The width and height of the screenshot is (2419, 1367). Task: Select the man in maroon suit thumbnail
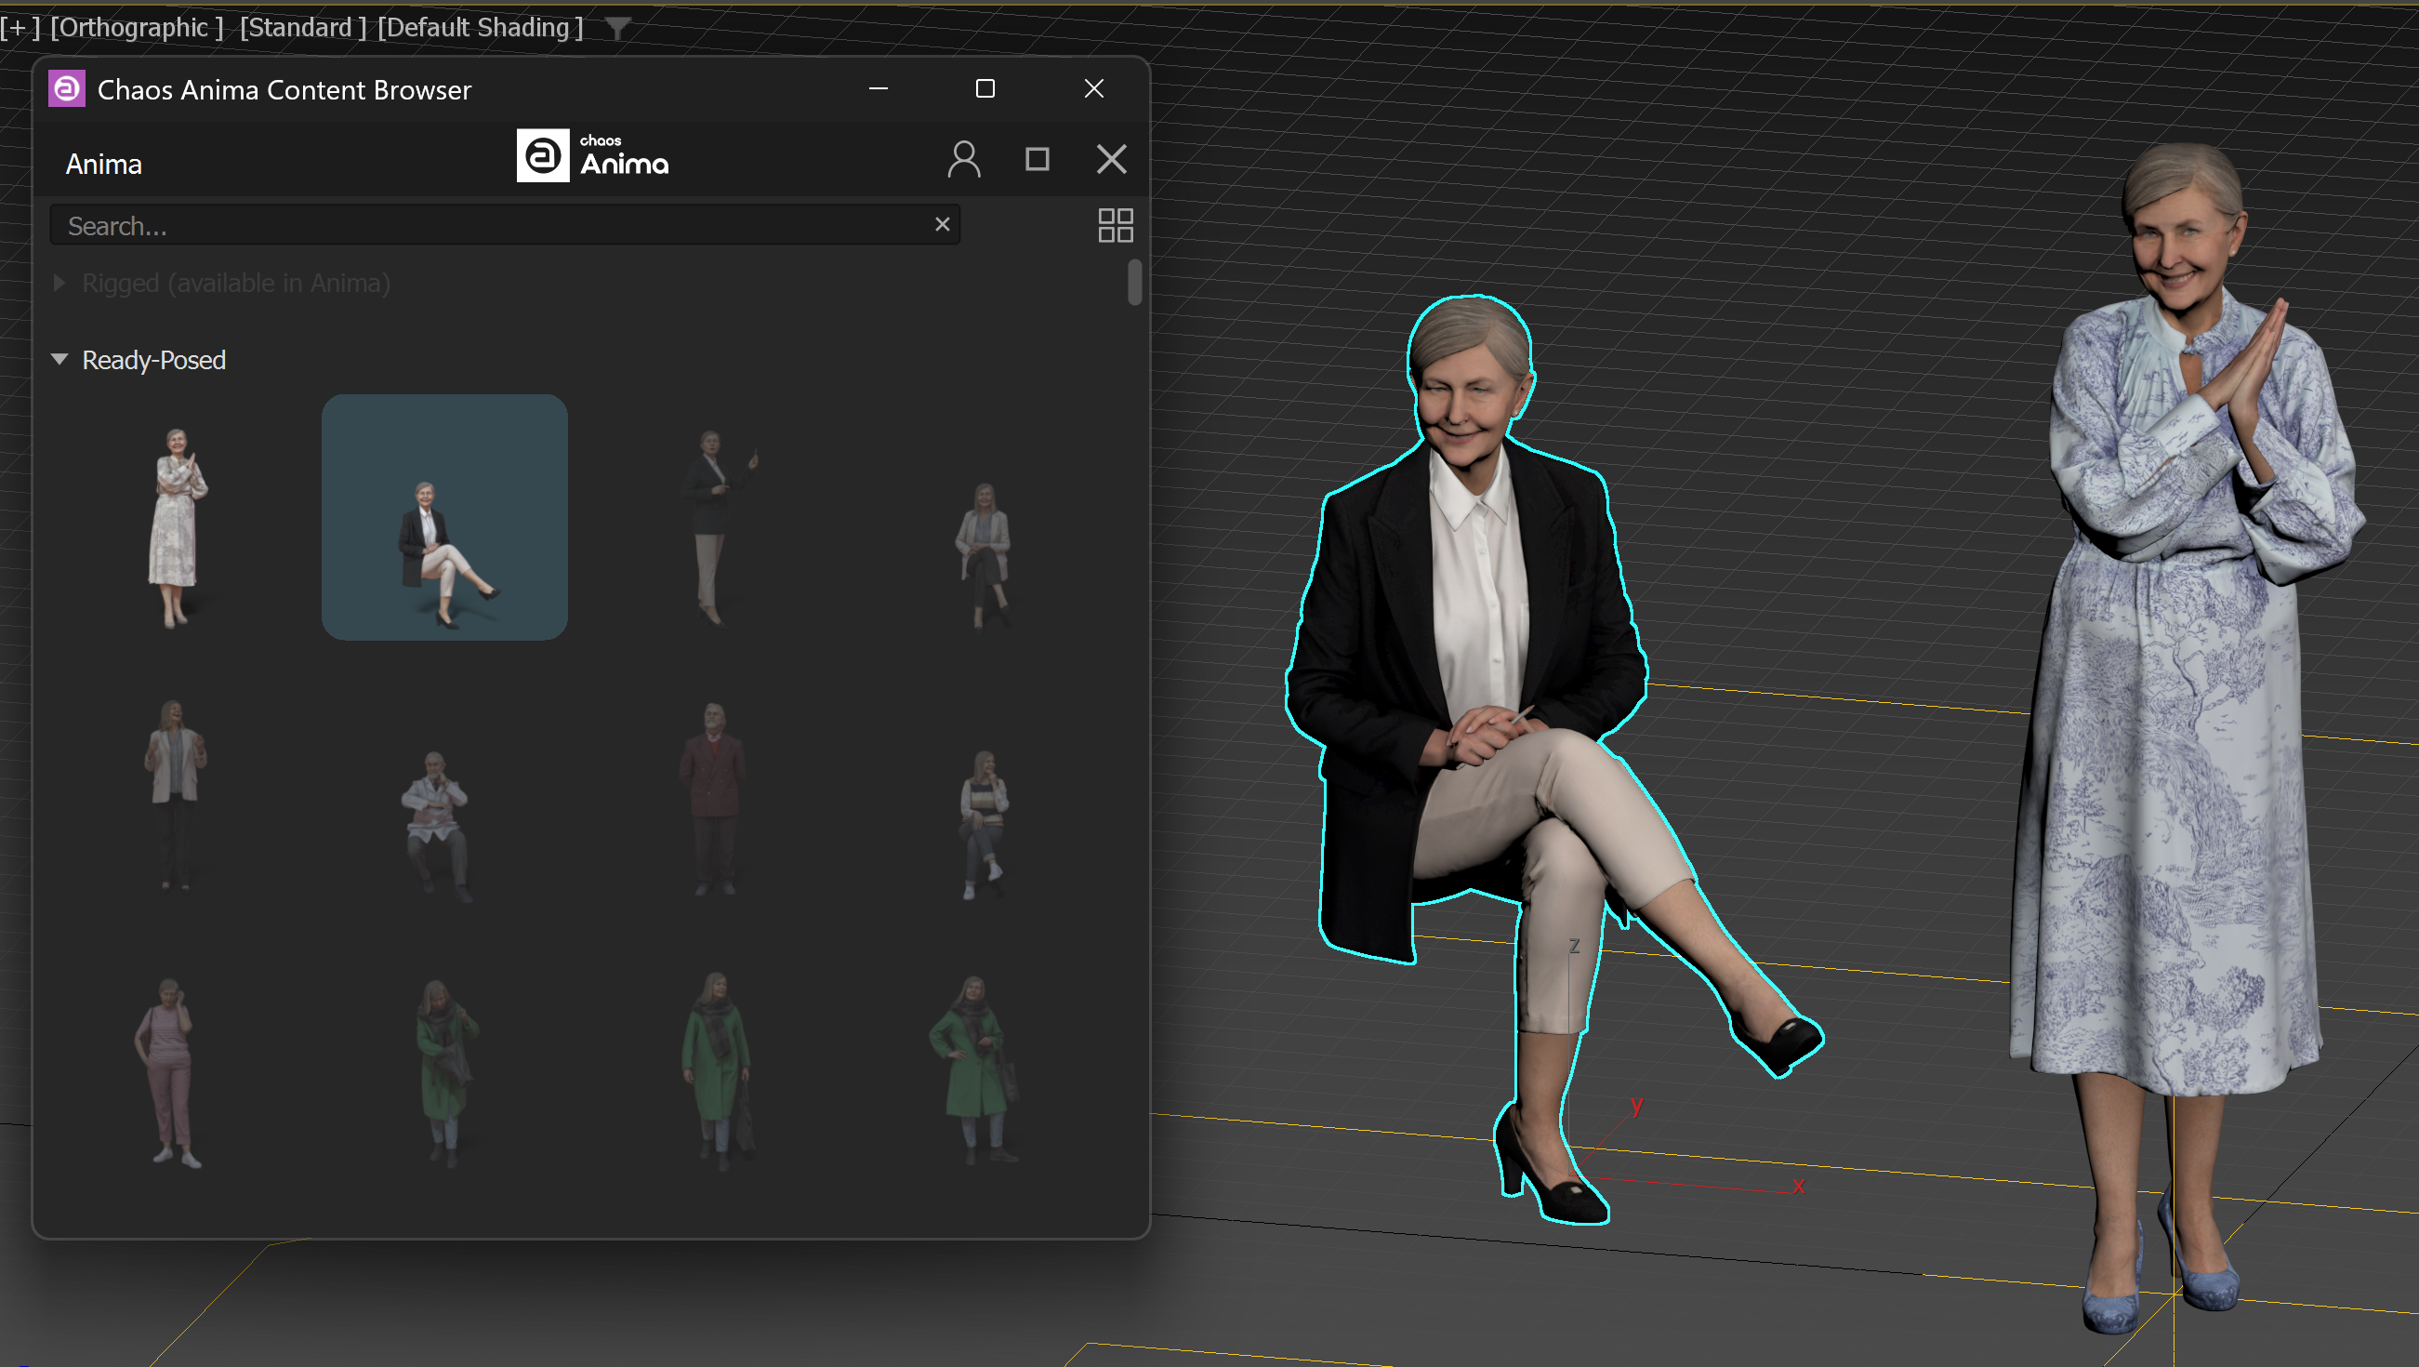click(x=713, y=799)
